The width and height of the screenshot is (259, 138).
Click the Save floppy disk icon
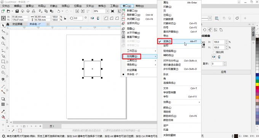pos(17,11)
